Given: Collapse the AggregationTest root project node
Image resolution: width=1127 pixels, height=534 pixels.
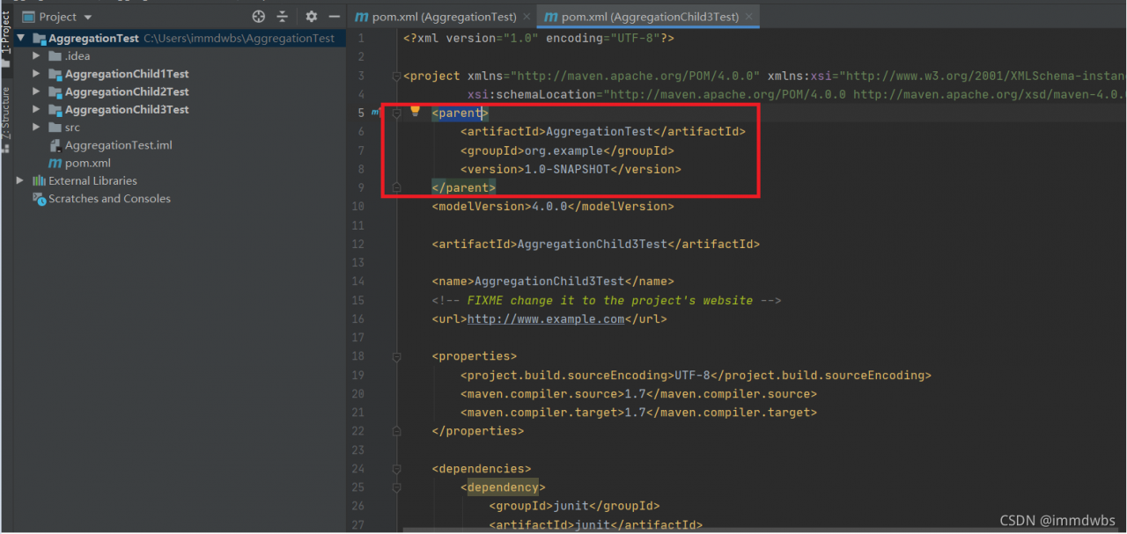Looking at the screenshot, I should click(20, 39).
